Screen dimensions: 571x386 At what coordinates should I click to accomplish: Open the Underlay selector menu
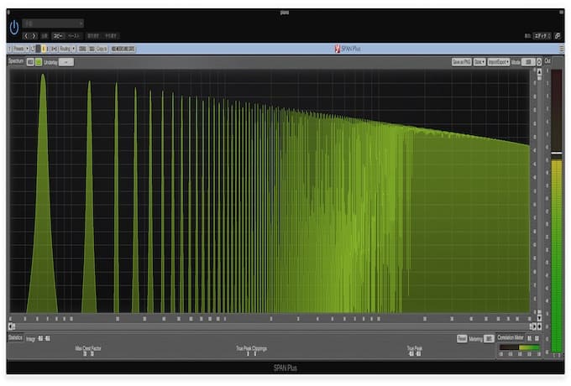[x=66, y=62]
